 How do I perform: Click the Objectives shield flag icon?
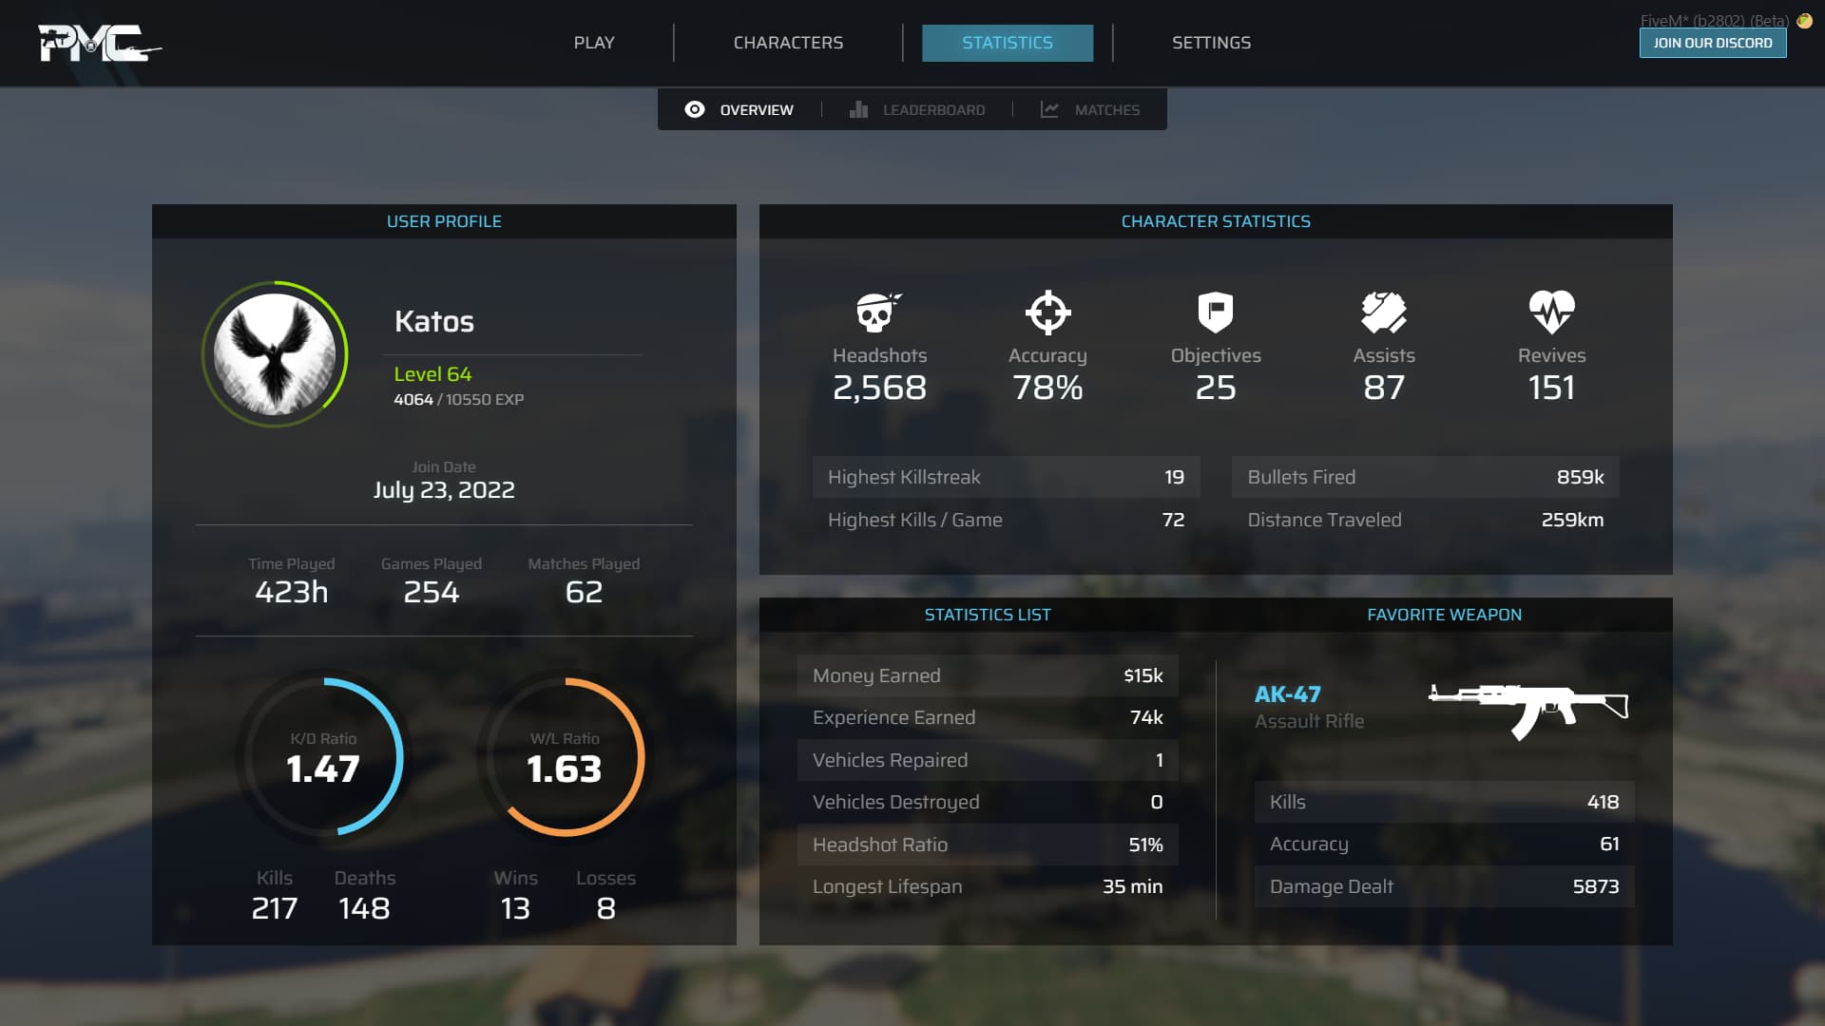1215,312
